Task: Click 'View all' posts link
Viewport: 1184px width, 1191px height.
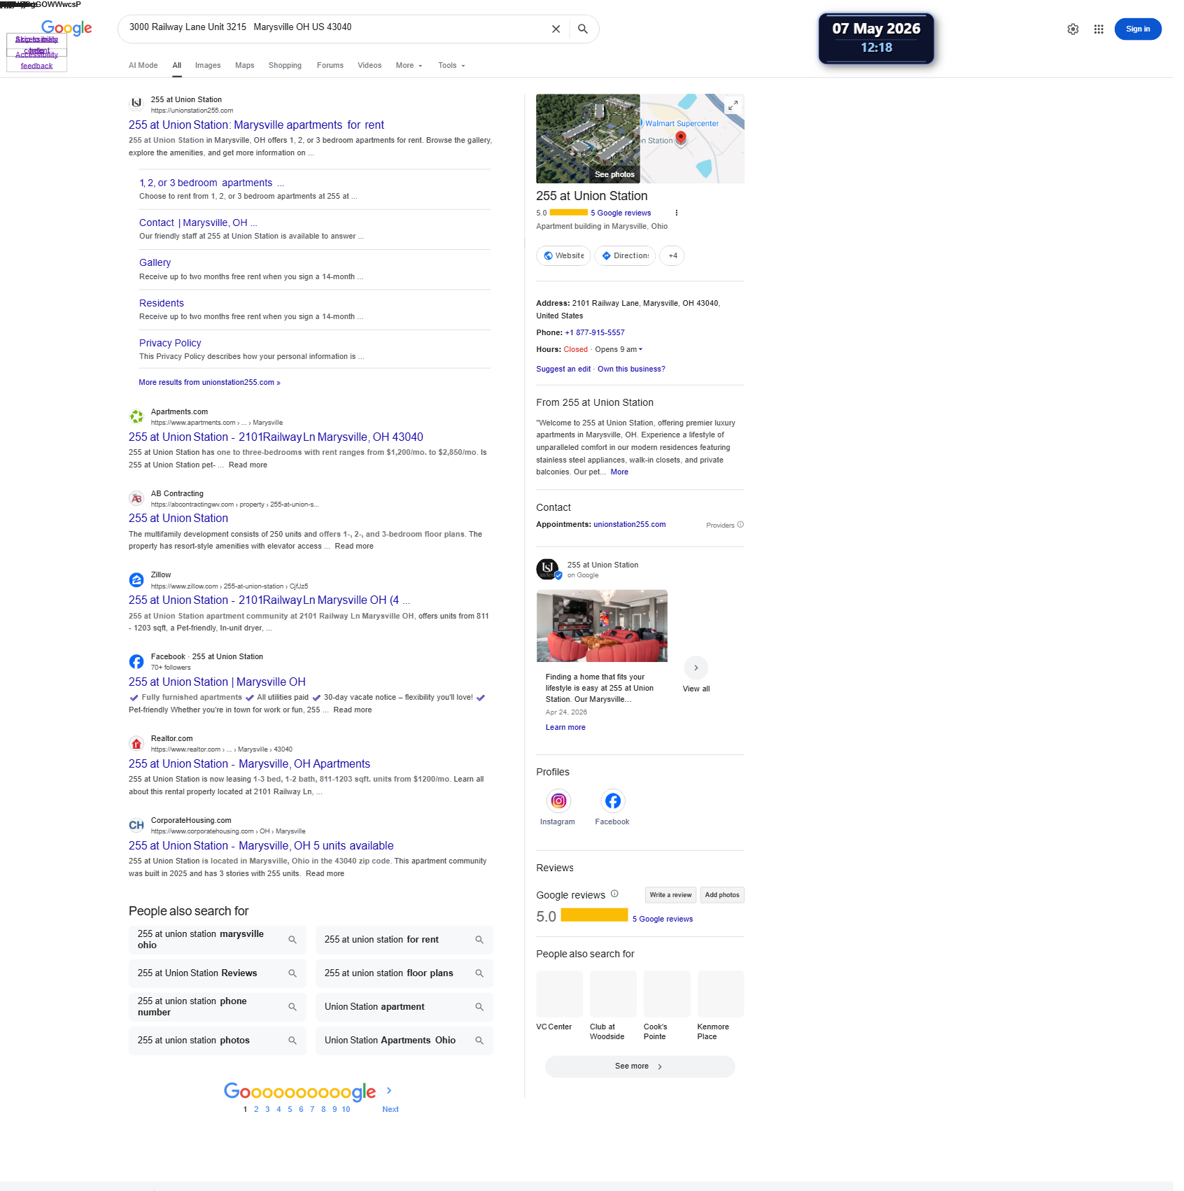Action: [696, 689]
